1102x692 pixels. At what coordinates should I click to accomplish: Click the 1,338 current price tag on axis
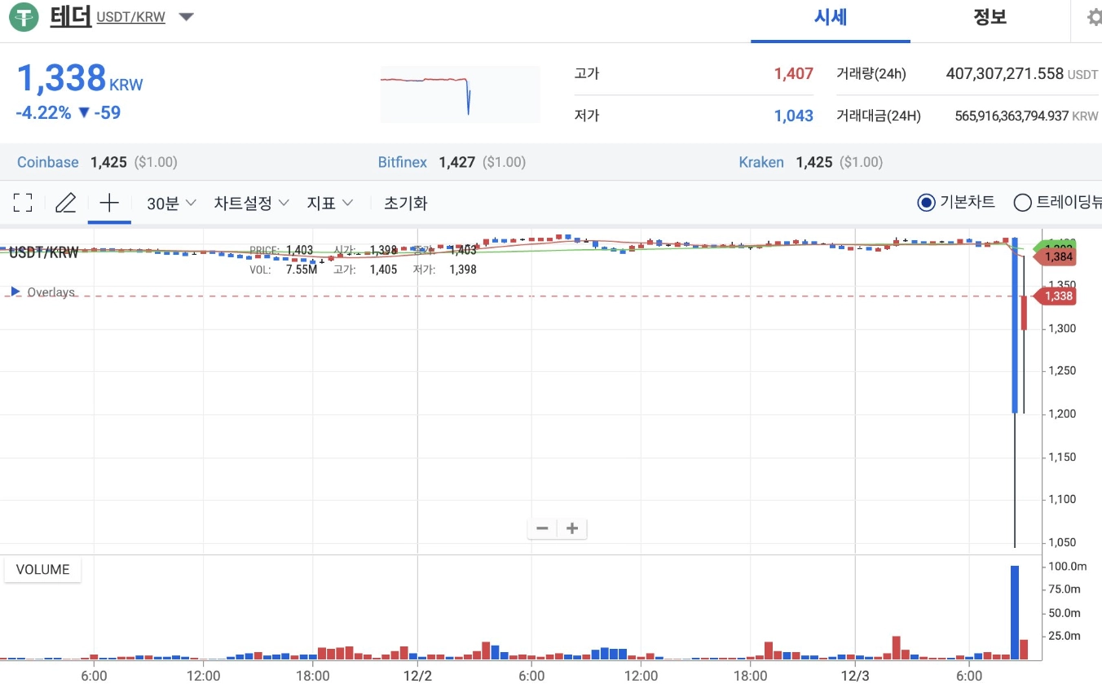(1056, 296)
